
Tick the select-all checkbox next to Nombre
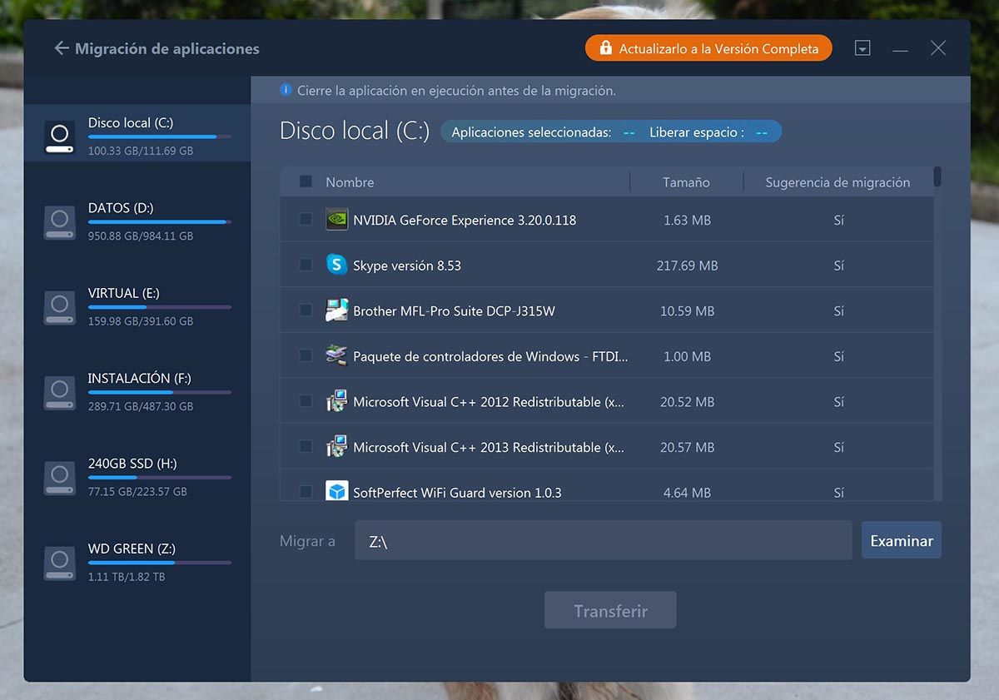click(x=306, y=181)
